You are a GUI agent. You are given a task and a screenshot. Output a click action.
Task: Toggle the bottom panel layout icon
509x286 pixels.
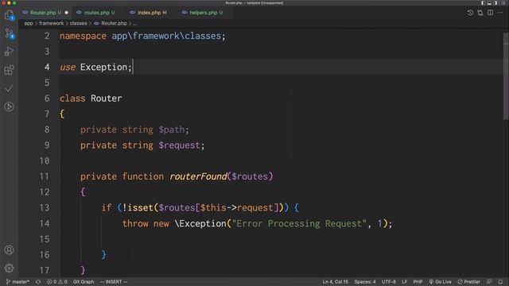tap(489, 3)
